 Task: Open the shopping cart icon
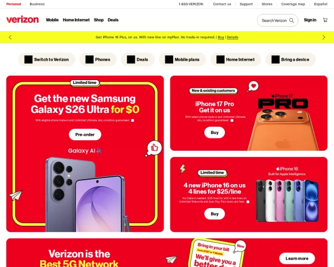point(325,20)
